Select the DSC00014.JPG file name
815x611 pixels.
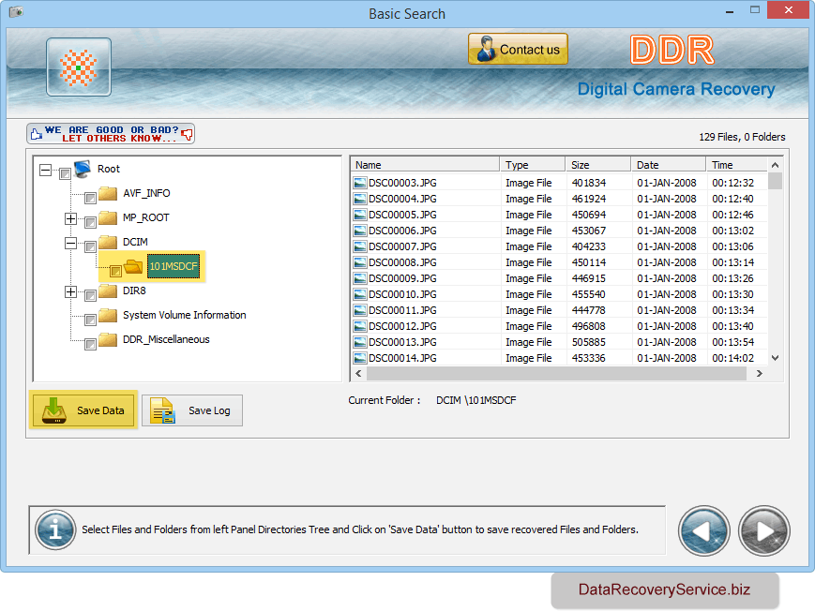pos(402,358)
